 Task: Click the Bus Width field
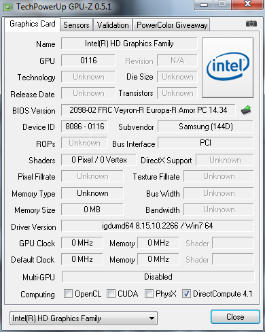tap(219, 193)
